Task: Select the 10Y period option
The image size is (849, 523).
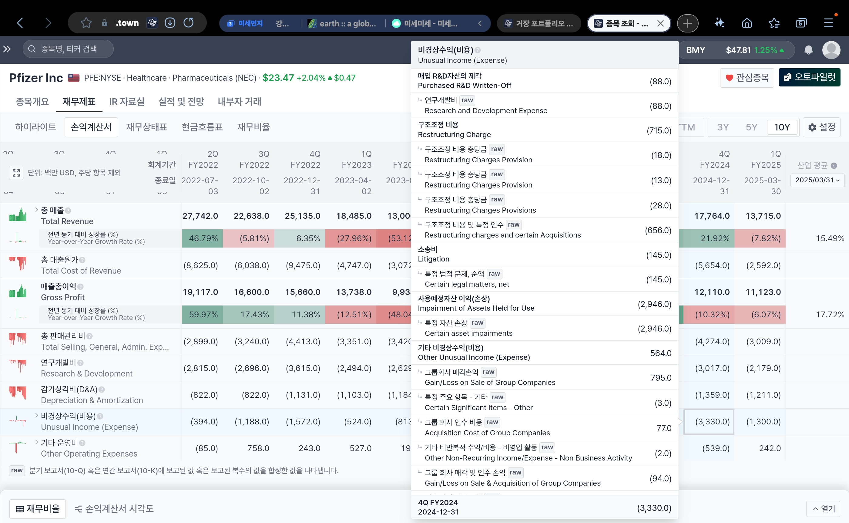Action: pyautogui.click(x=782, y=127)
